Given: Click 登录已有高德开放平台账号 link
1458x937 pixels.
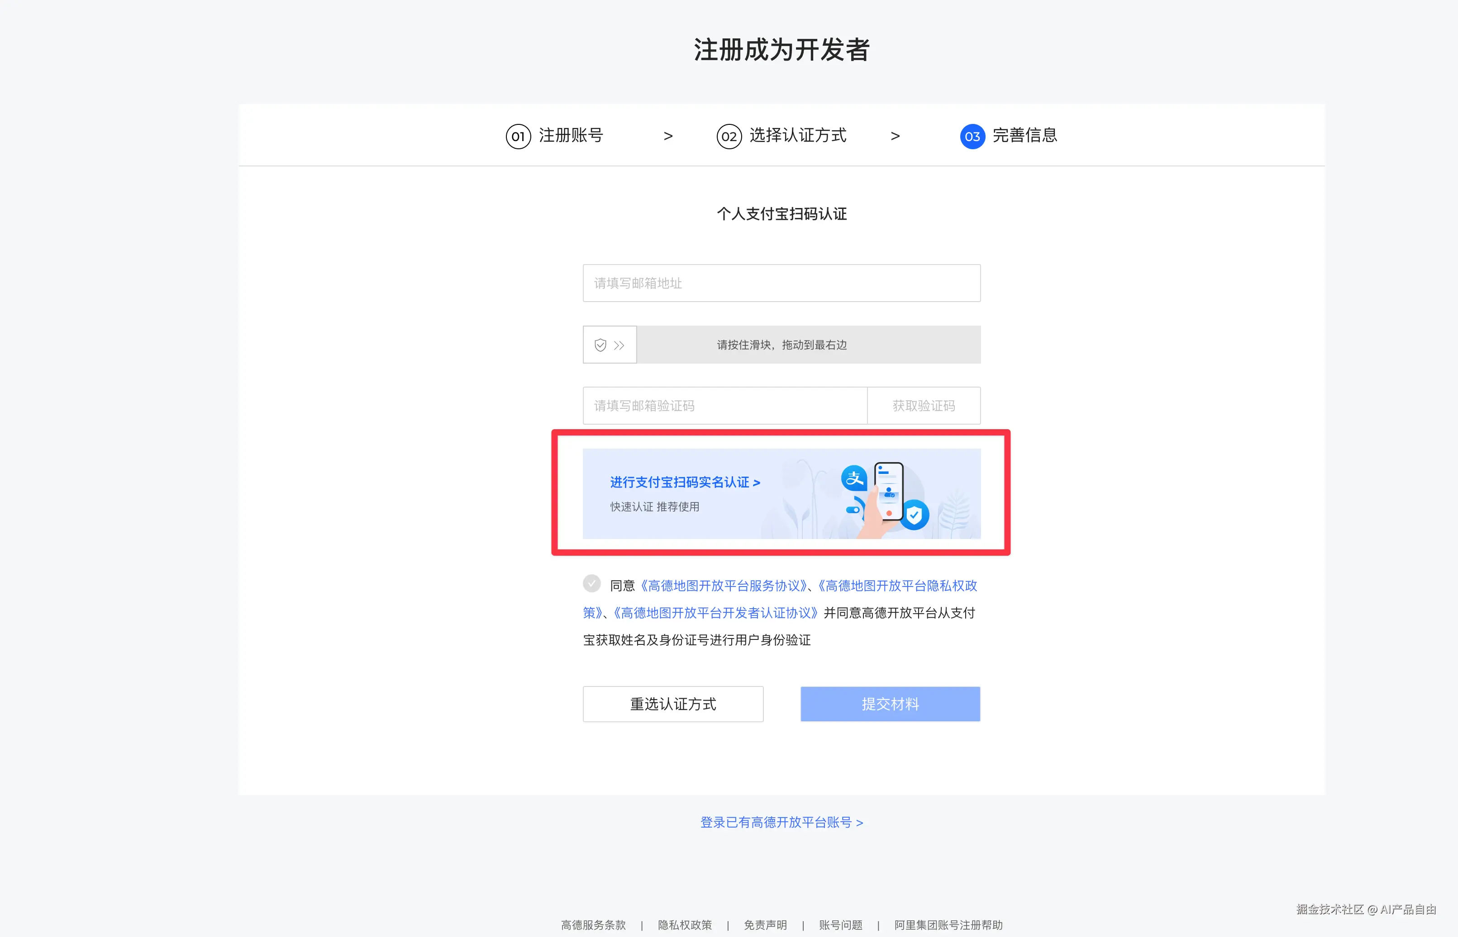Looking at the screenshot, I should pyautogui.click(x=781, y=823).
